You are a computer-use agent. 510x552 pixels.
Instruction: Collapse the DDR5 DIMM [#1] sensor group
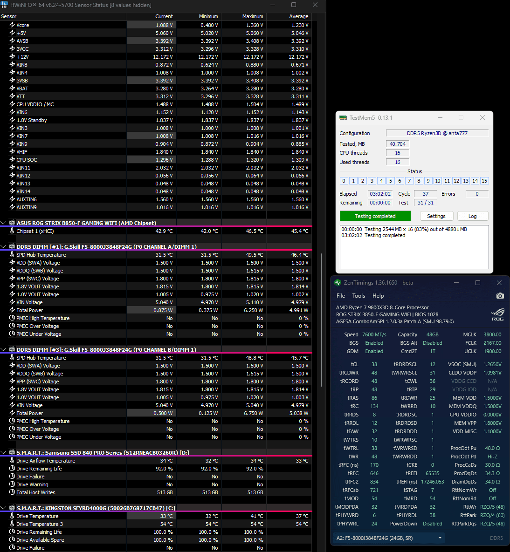click(4, 246)
